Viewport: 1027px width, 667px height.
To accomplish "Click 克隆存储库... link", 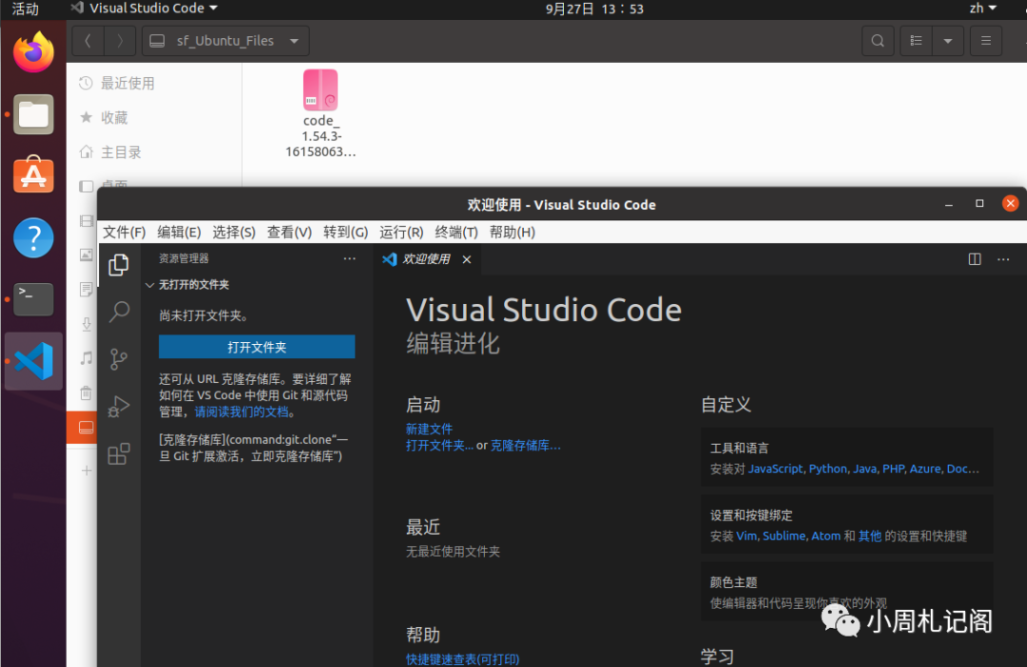I will pos(525,445).
